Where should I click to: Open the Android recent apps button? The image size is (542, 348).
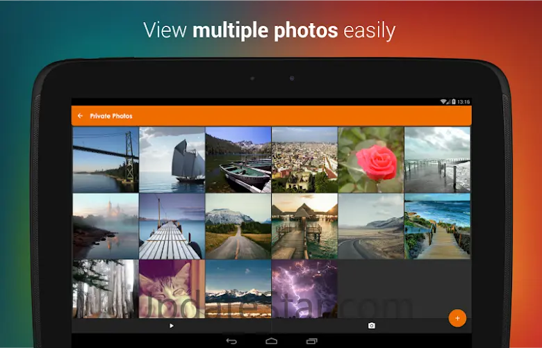[311, 341]
